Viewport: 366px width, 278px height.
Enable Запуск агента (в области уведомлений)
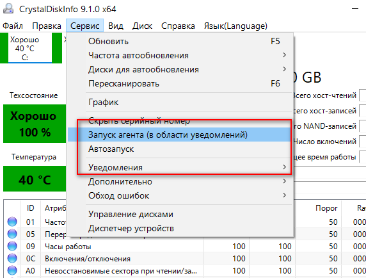point(180,135)
